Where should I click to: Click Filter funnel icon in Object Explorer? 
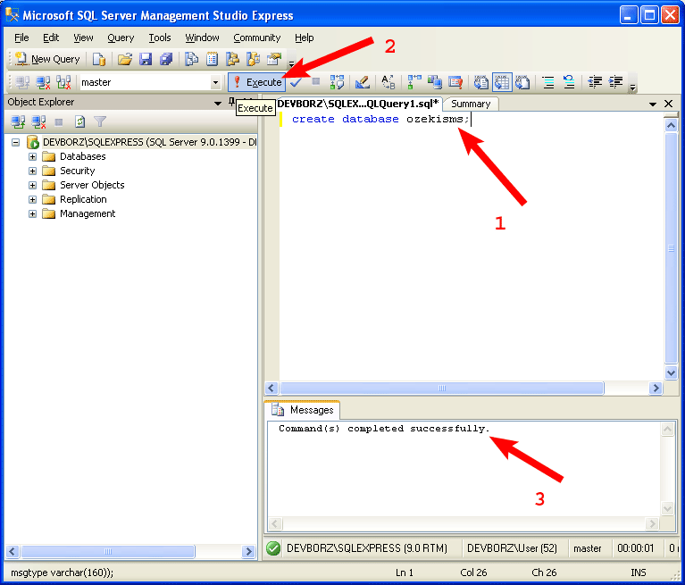click(100, 121)
